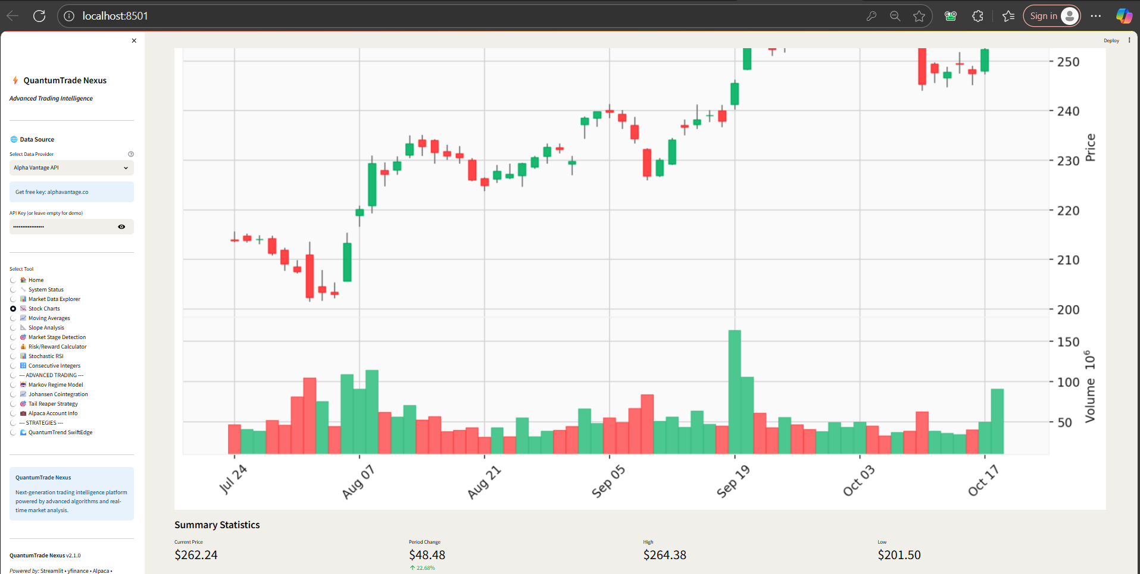Click the 22.68% change indicator
1140x574 pixels.
(x=423, y=568)
